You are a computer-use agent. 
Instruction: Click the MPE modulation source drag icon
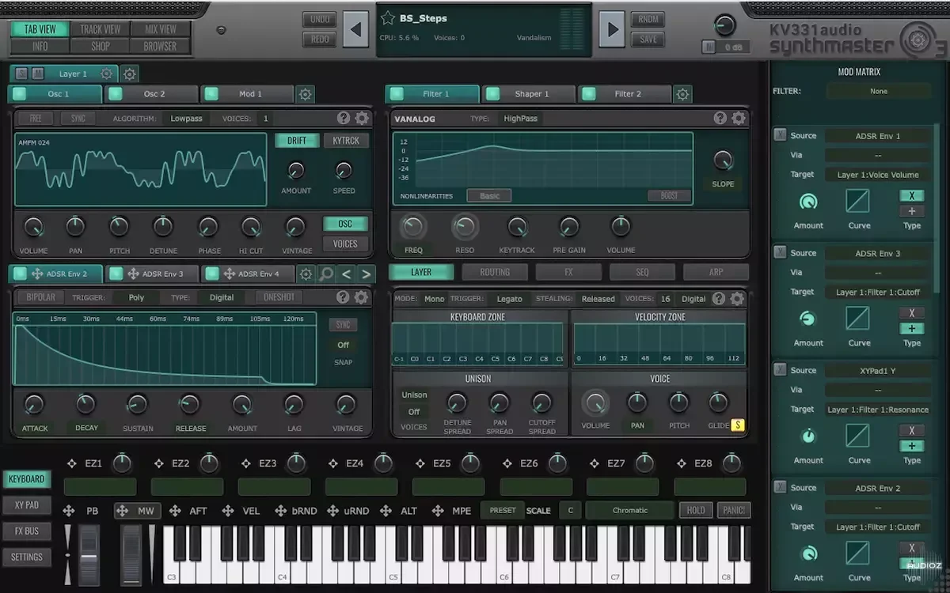[x=438, y=511]
